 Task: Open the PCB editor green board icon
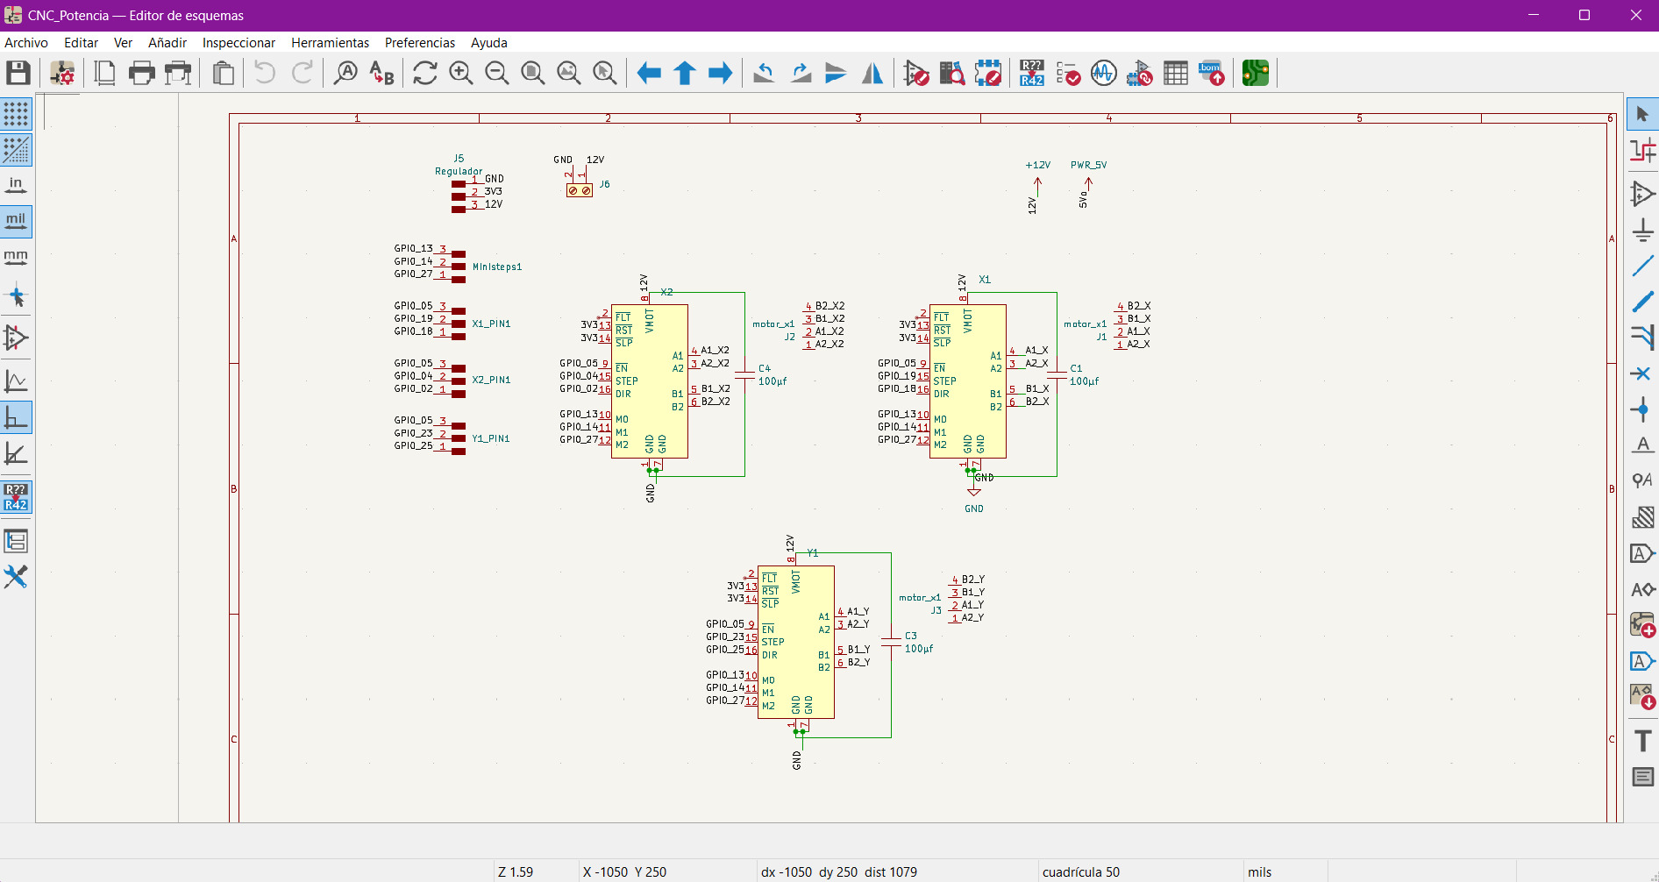(1256, 73)
